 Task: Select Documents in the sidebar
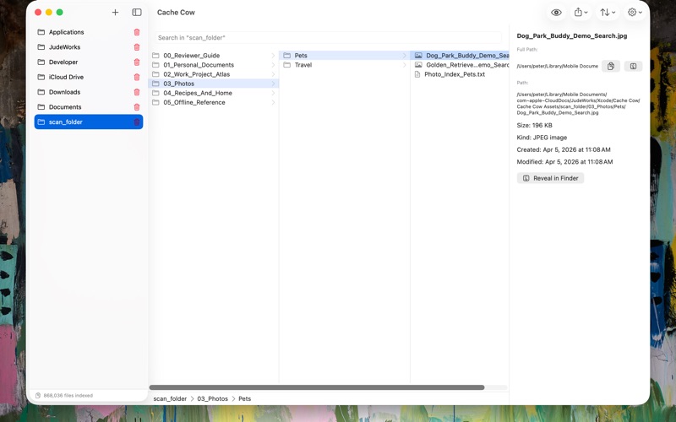click(89, 107)
